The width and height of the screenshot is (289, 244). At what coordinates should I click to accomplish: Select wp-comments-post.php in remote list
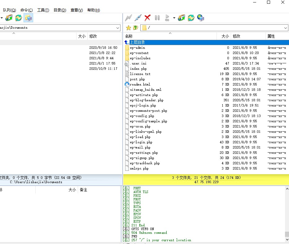coord(148,111)
